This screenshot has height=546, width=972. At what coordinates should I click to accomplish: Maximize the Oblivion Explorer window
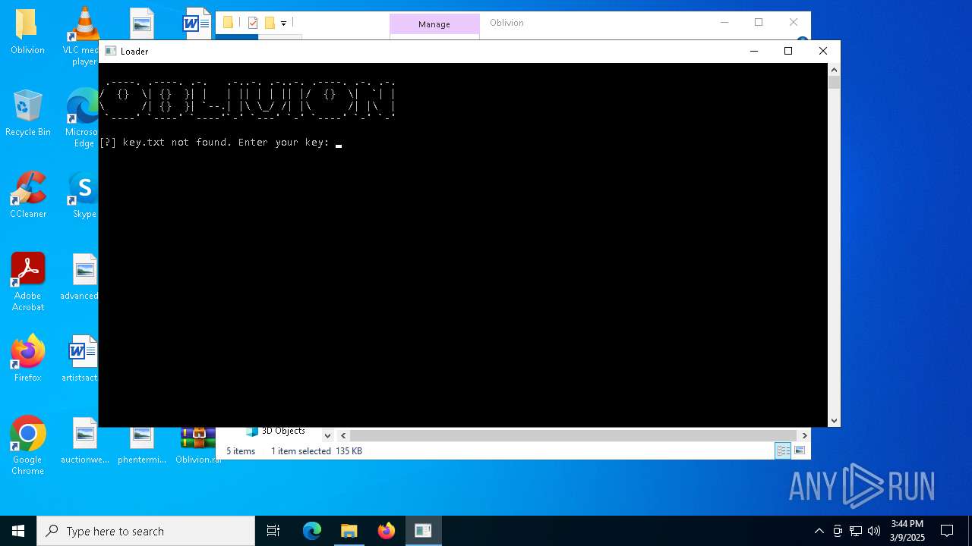coord(759,23)
